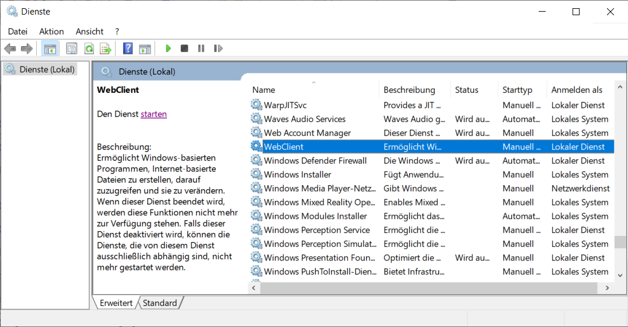Select the Windows Installer service name
This screenshot has height=327, width=628.
(298, 175)
